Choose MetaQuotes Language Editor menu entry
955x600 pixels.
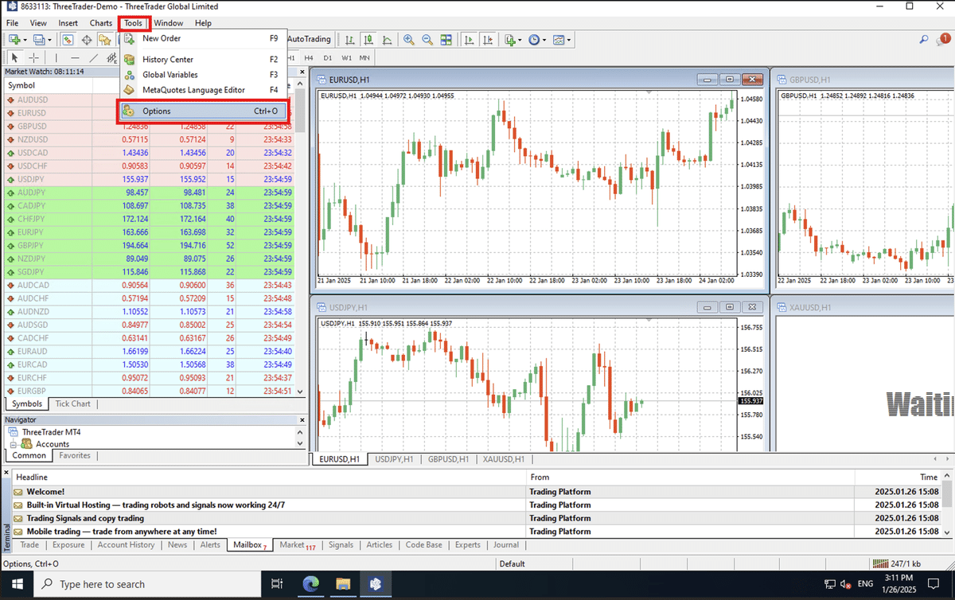coord(204,90)
